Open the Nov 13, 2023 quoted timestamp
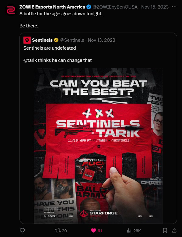This screenshot has width=182, height=237. point(101,40)
